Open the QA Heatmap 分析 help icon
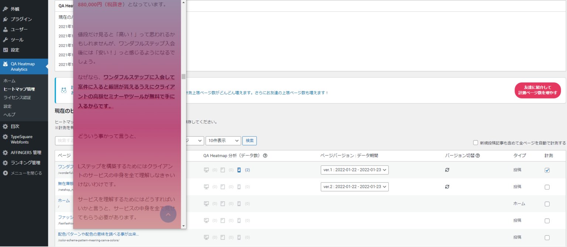The width and height of the screenshot is (567, 247). pyautogui.click(x=265, y=155)
